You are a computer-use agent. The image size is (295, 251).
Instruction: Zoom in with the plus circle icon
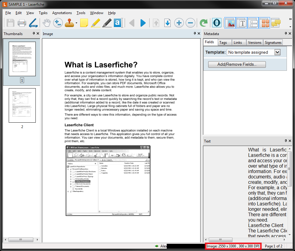coord(179,23)
